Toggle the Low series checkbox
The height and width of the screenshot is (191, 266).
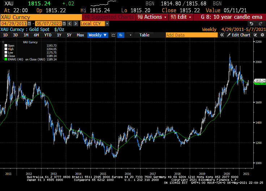coord(6,53)
